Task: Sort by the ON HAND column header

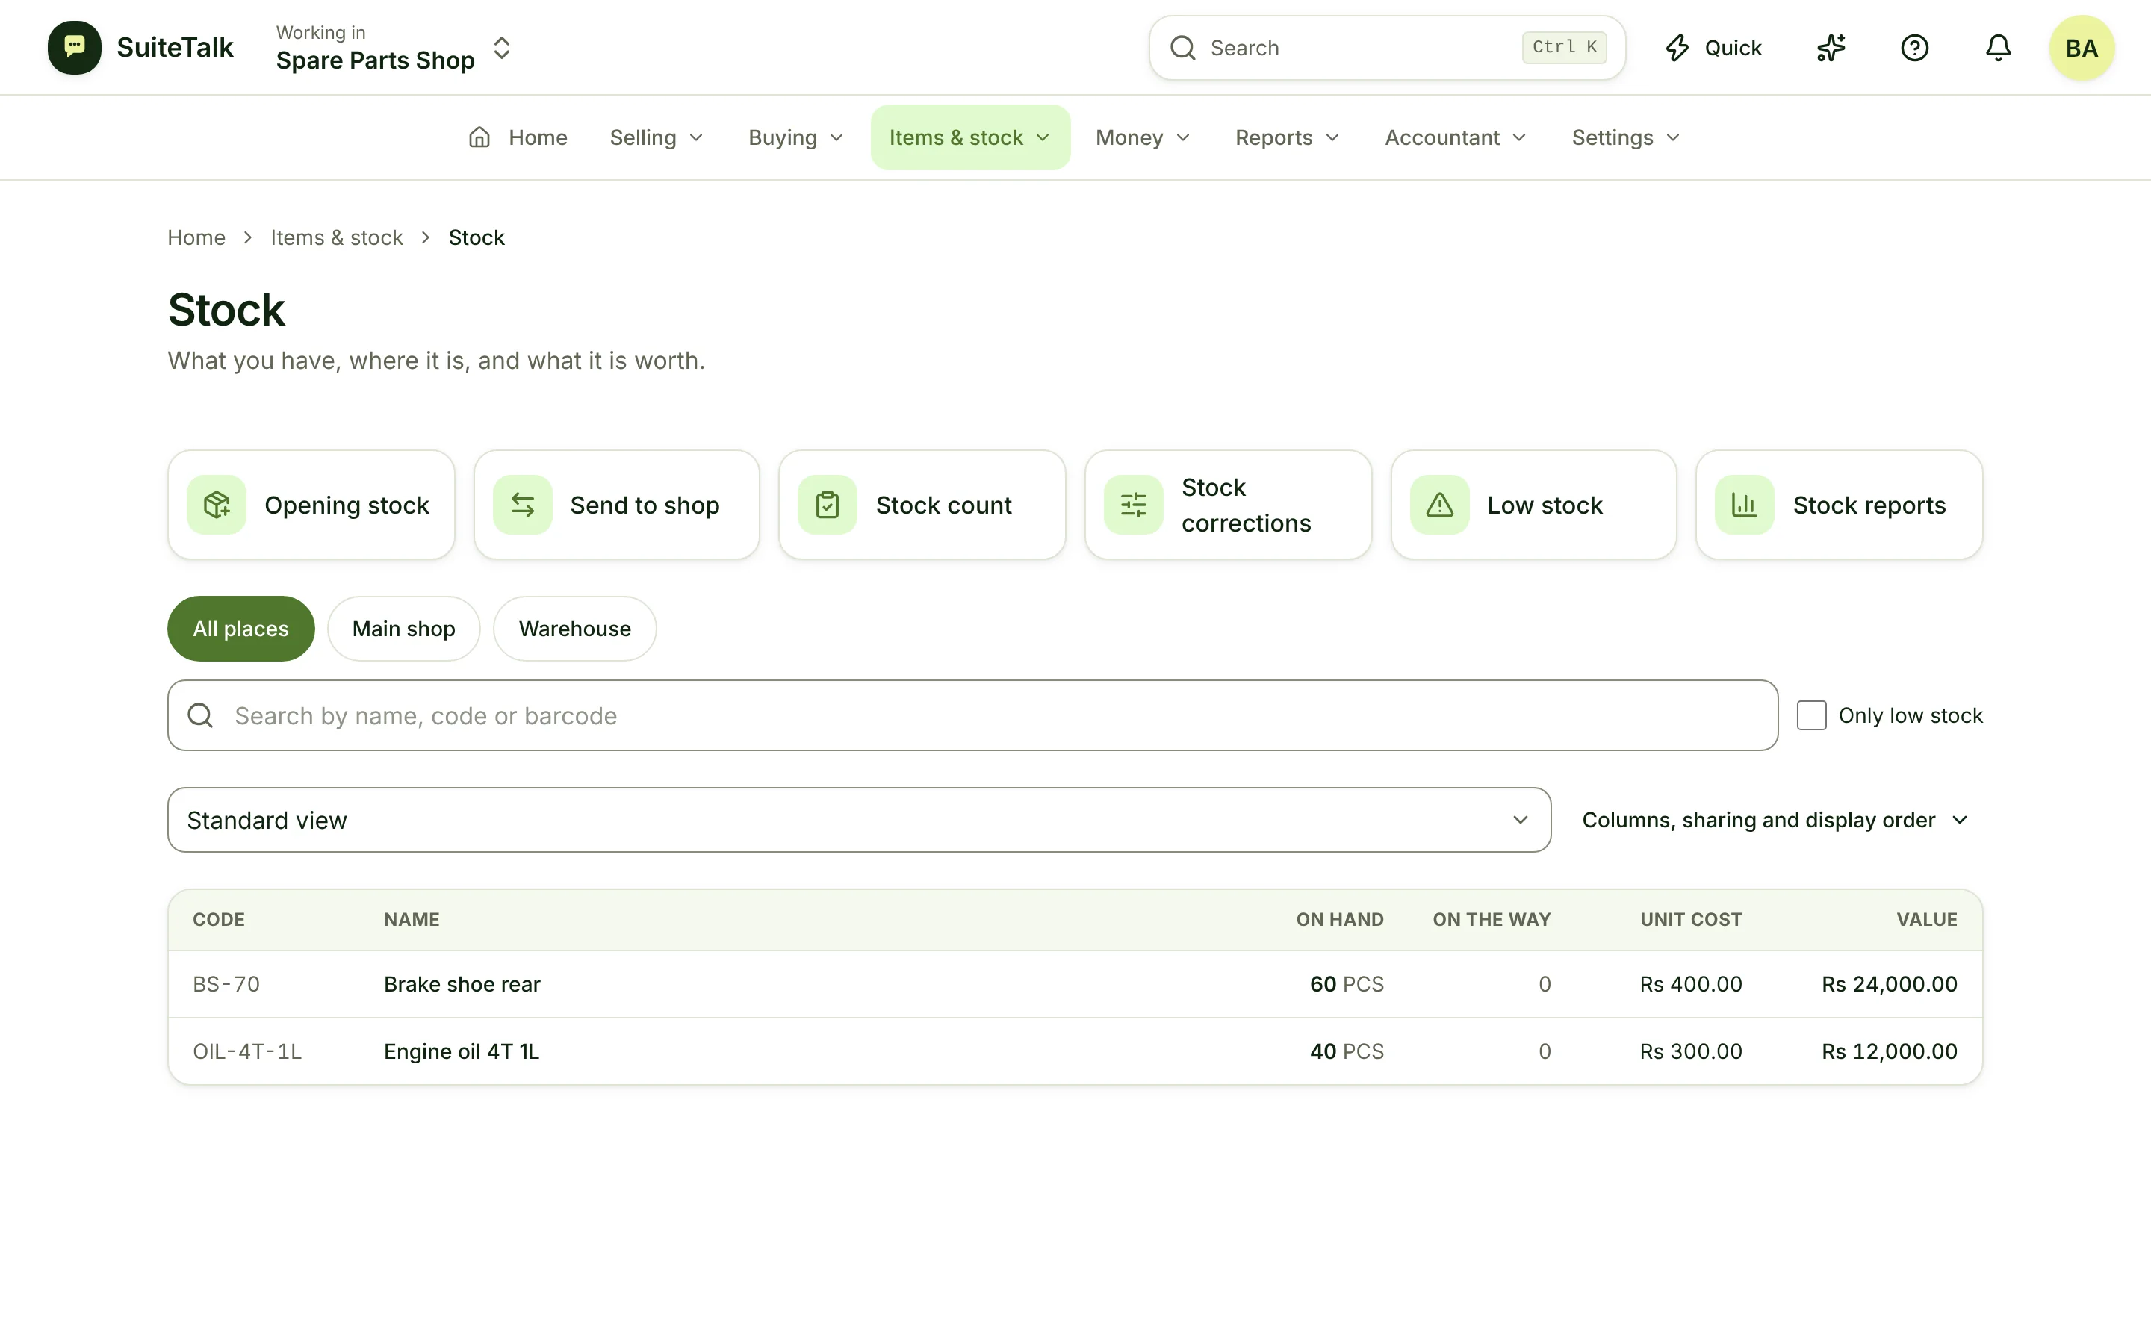Action: click(x=1339, y=920)
